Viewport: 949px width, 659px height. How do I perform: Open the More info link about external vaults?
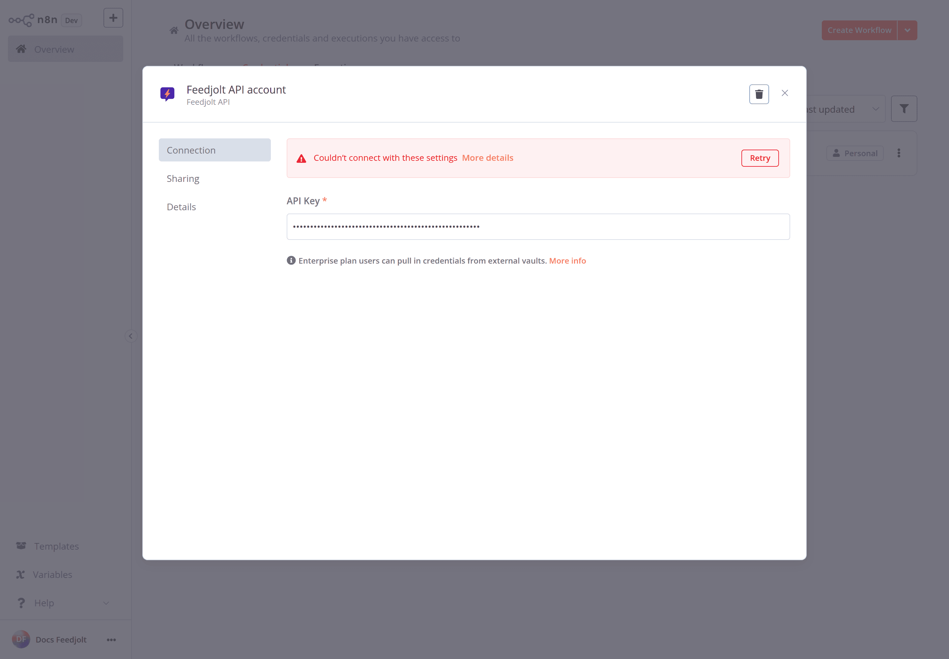pos(567,261)
